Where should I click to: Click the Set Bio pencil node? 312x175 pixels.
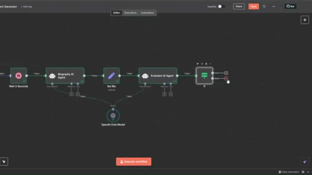coord(111,76)
